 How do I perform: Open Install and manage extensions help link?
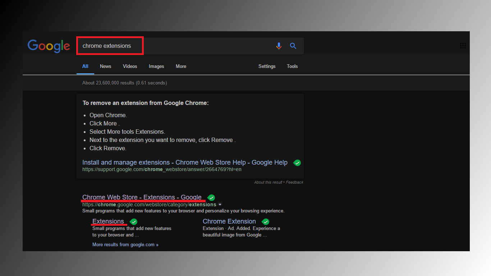click(x=185, y=162)
